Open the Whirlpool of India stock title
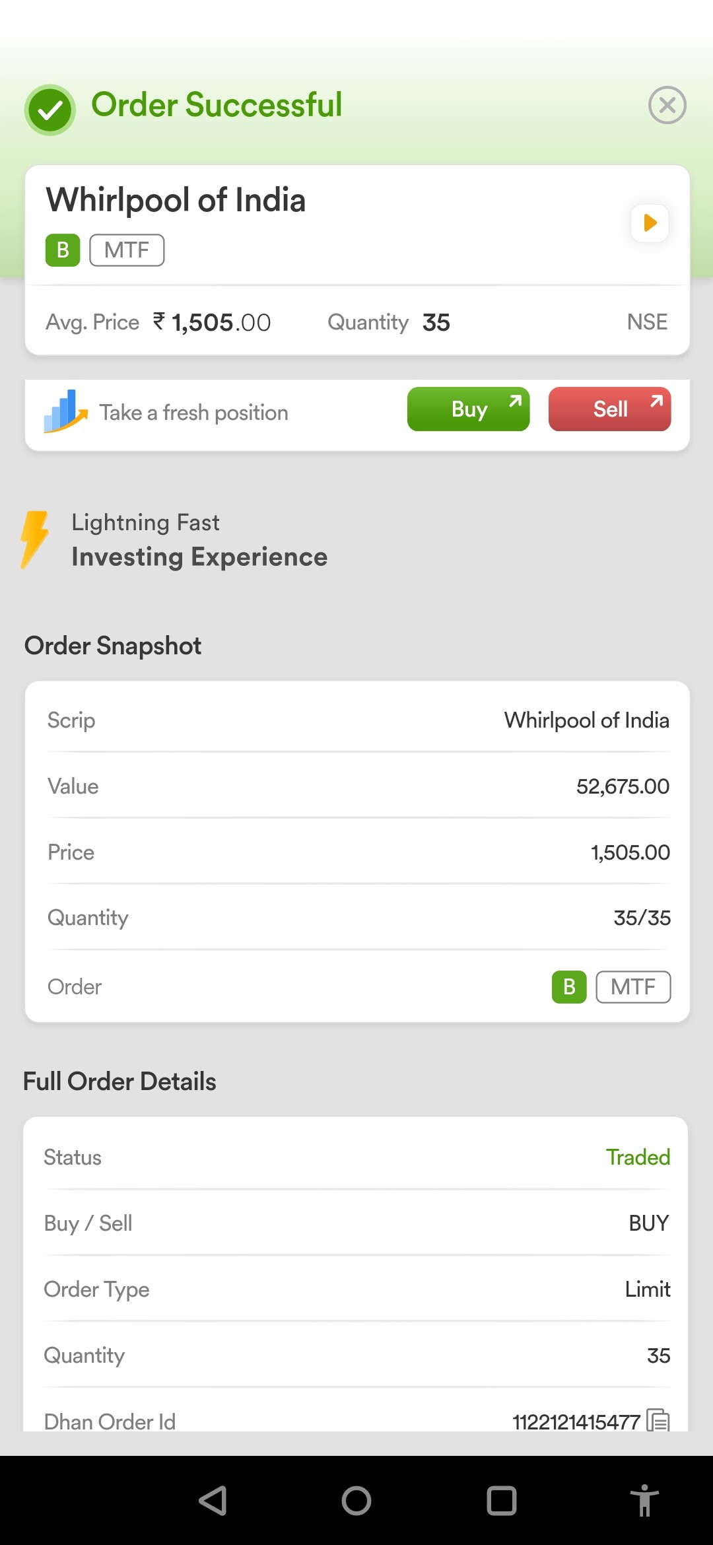 176,200
